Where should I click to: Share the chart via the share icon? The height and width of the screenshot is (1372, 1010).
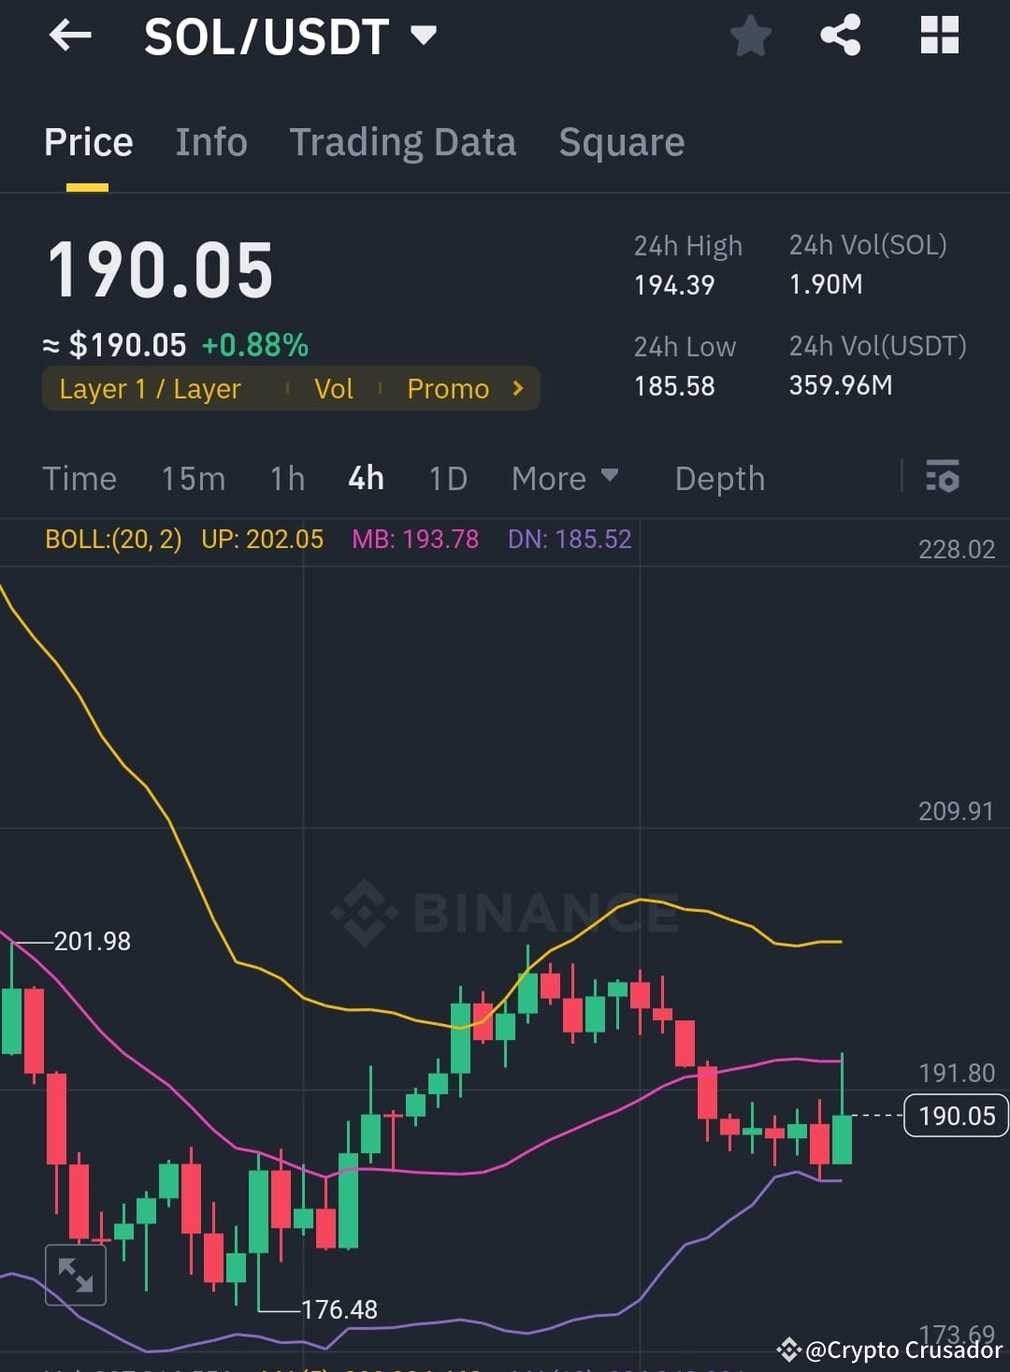(x=840, y=36)
